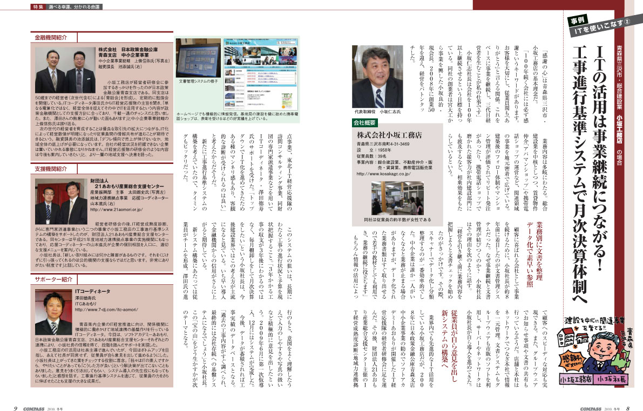Select the 株式会社小坂工務店 company heading
The width and height of the screenshot is (643, 411).
[389, 135]
